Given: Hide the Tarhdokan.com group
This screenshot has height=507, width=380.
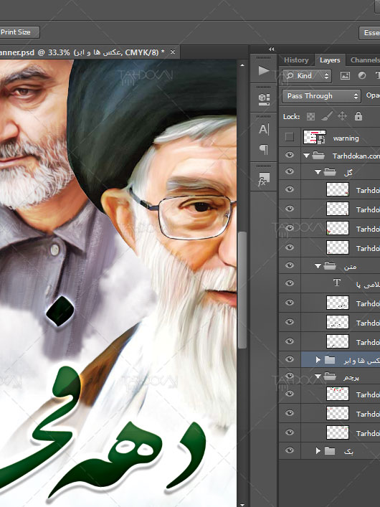Looking at the screenshot, I should [x=290, y=155].
